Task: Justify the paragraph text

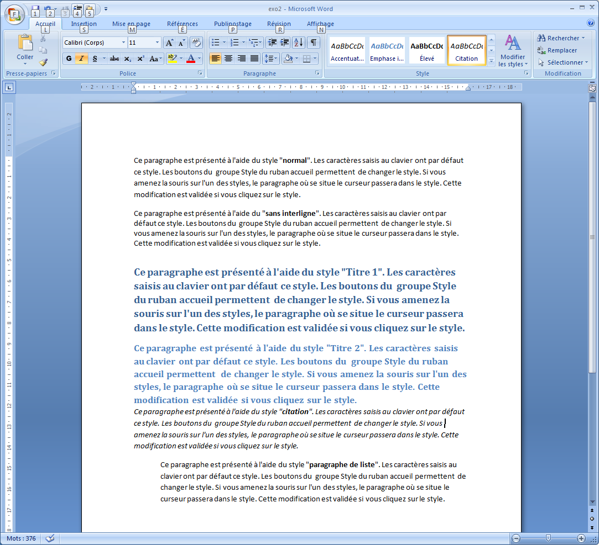Action: (x=254, y=59)
